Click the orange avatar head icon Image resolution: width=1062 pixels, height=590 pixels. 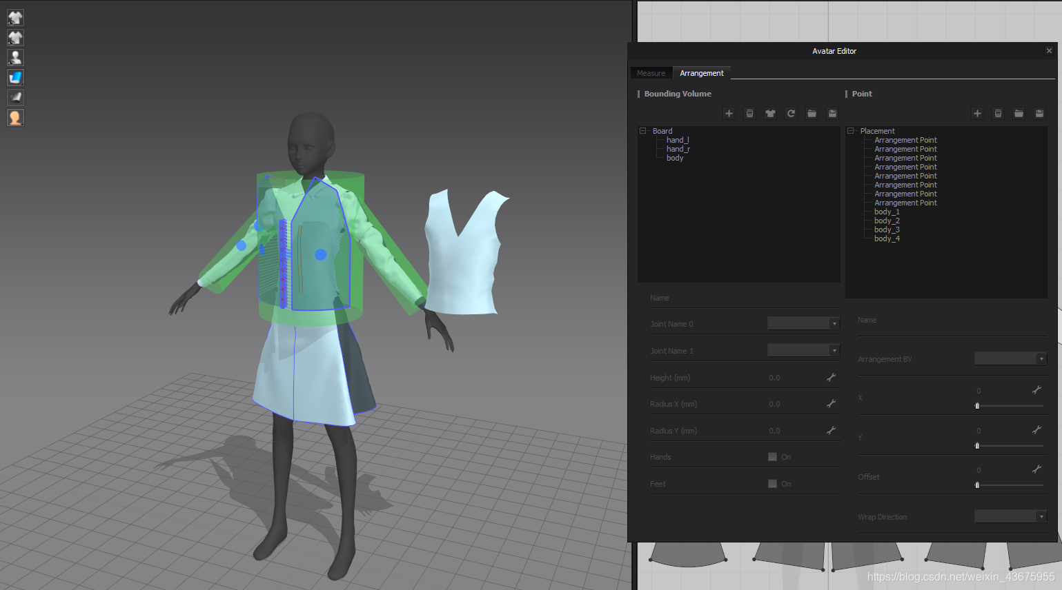(x=15, y=117)
